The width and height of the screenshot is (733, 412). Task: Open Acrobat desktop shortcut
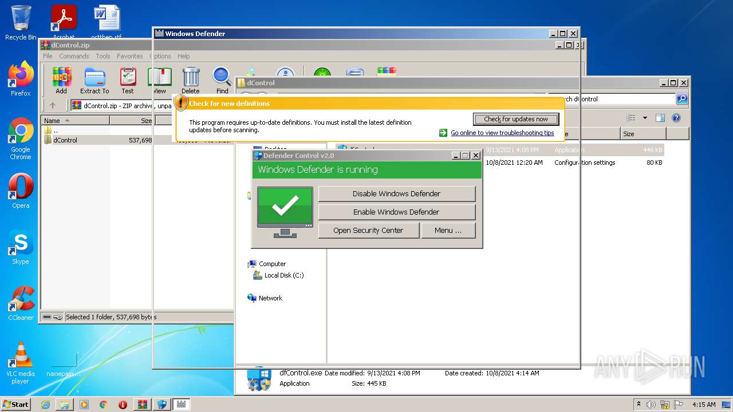click(x=64, y=22)
